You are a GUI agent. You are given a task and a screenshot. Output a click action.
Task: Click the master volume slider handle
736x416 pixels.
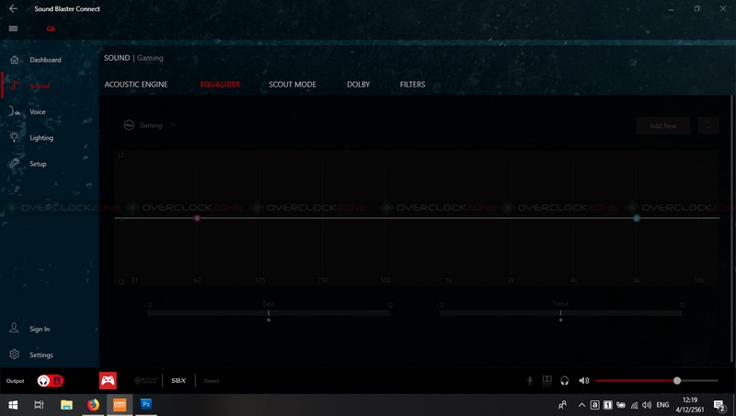tap(677, 381)
